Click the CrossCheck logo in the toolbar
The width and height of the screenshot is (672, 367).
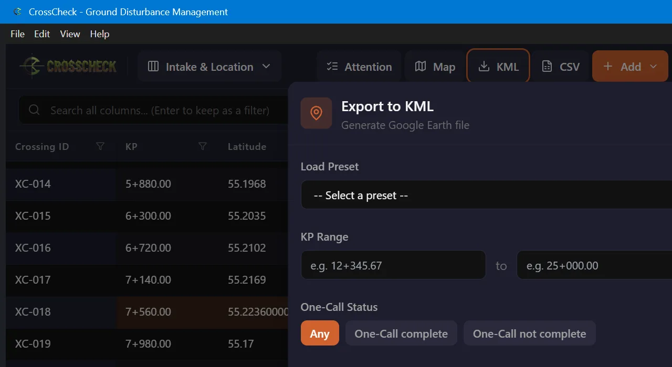[68, 66]
